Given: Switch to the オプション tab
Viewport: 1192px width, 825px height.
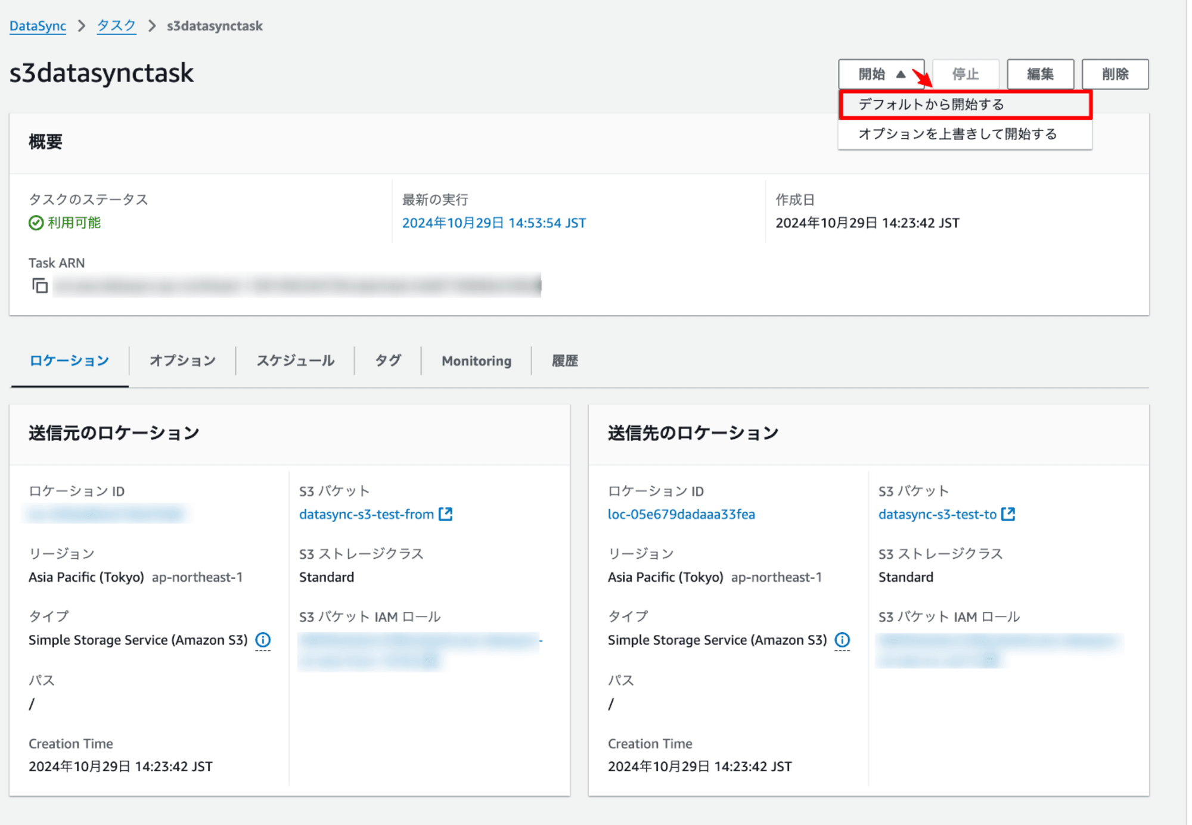Looking at the screenshot, I should [182, 361].
